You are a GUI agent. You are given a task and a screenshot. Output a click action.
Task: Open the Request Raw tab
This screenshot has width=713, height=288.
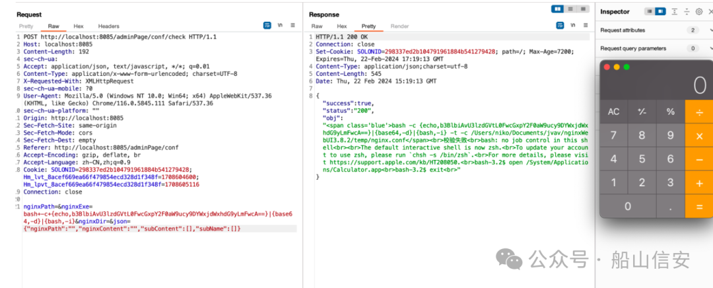click(53, 26)
